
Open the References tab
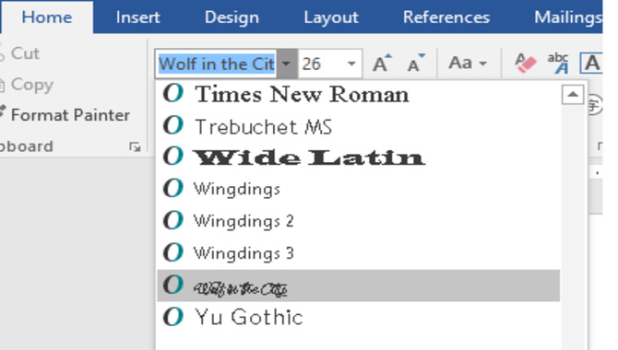point(446,17)
